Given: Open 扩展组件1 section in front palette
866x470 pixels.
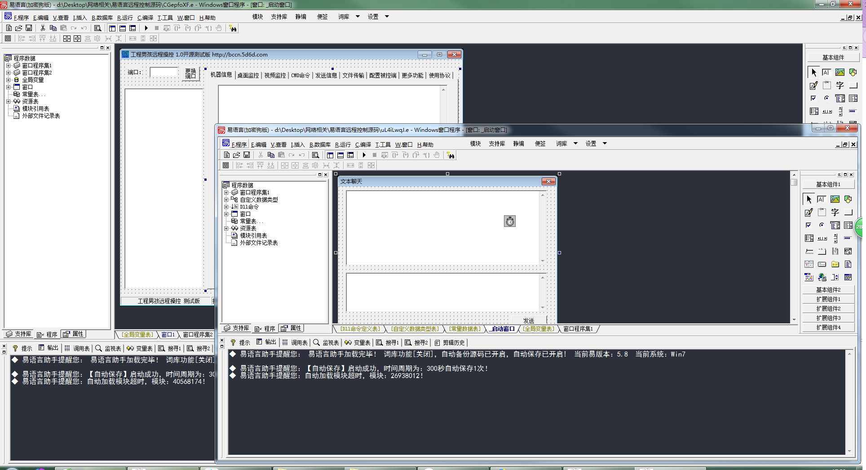Looking at the screenshot, I should click(x=828, y=299).
